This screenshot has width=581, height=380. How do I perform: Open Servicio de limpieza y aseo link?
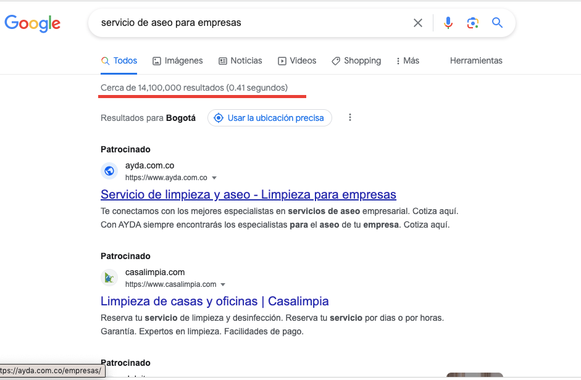pyautogui.click(x=248, y=194)
